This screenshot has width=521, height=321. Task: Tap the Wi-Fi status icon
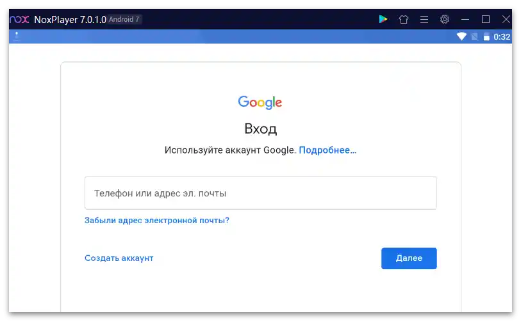point(461,36)
